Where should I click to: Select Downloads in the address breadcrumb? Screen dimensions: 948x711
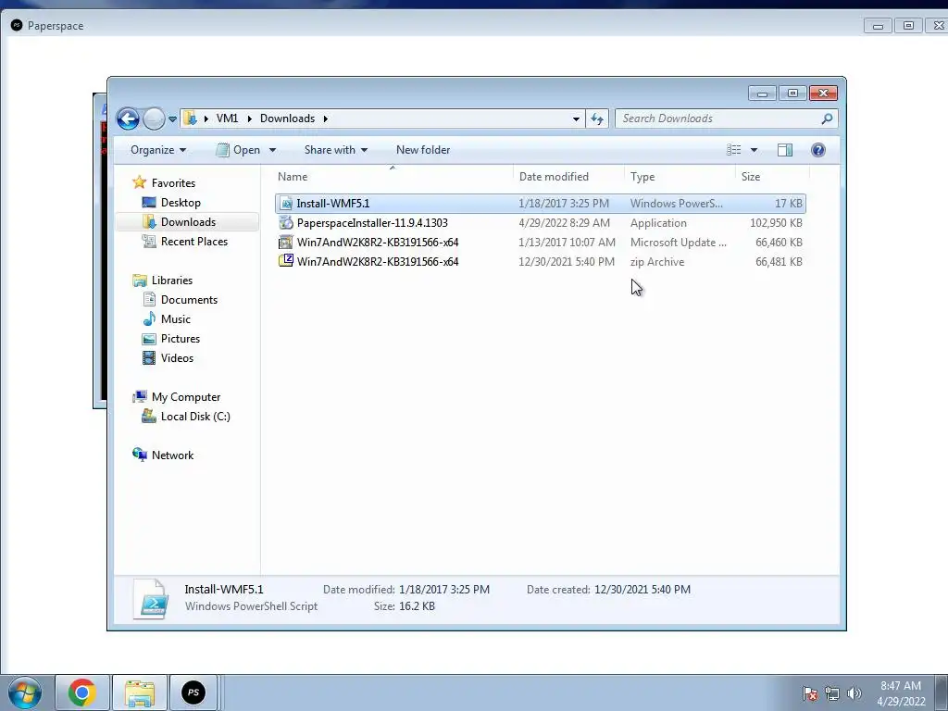coord(287,118)
